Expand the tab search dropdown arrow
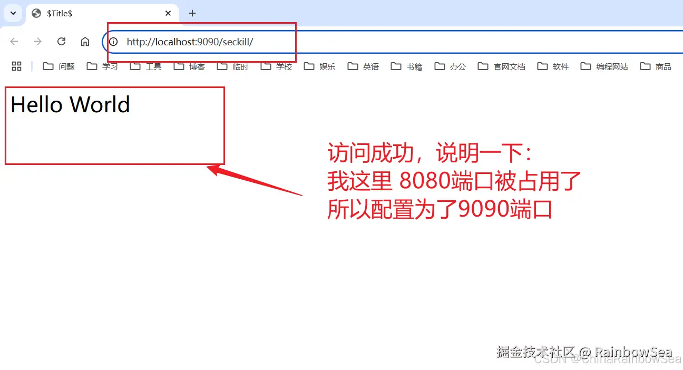This screenshot has height=370, width=683. coord(12,13)
